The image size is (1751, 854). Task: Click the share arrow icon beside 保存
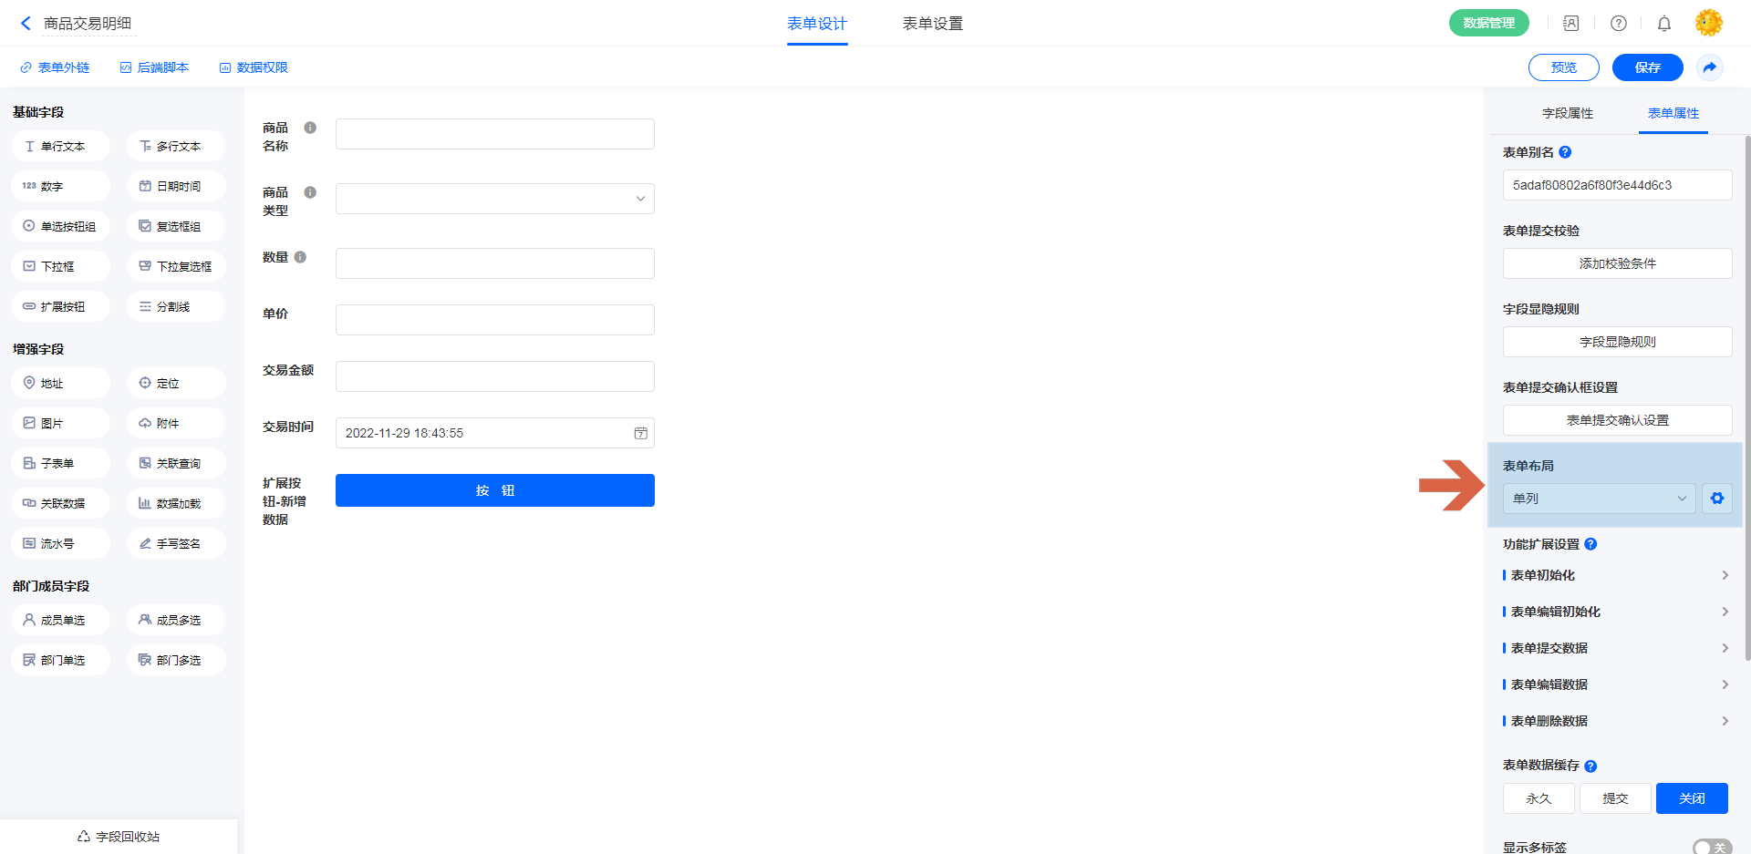tap(1709, 67)
